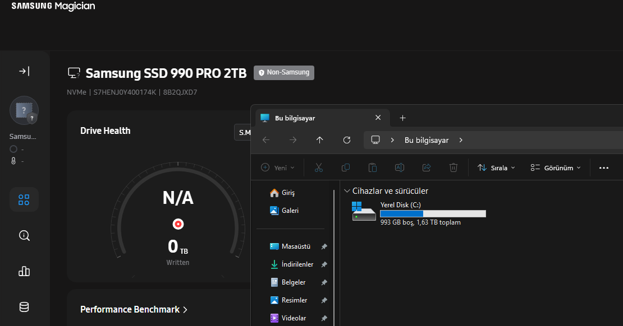Click the Delete trash icon
Image resolution: width=623 pixels, height=326 pixels.
click(453, 167)
